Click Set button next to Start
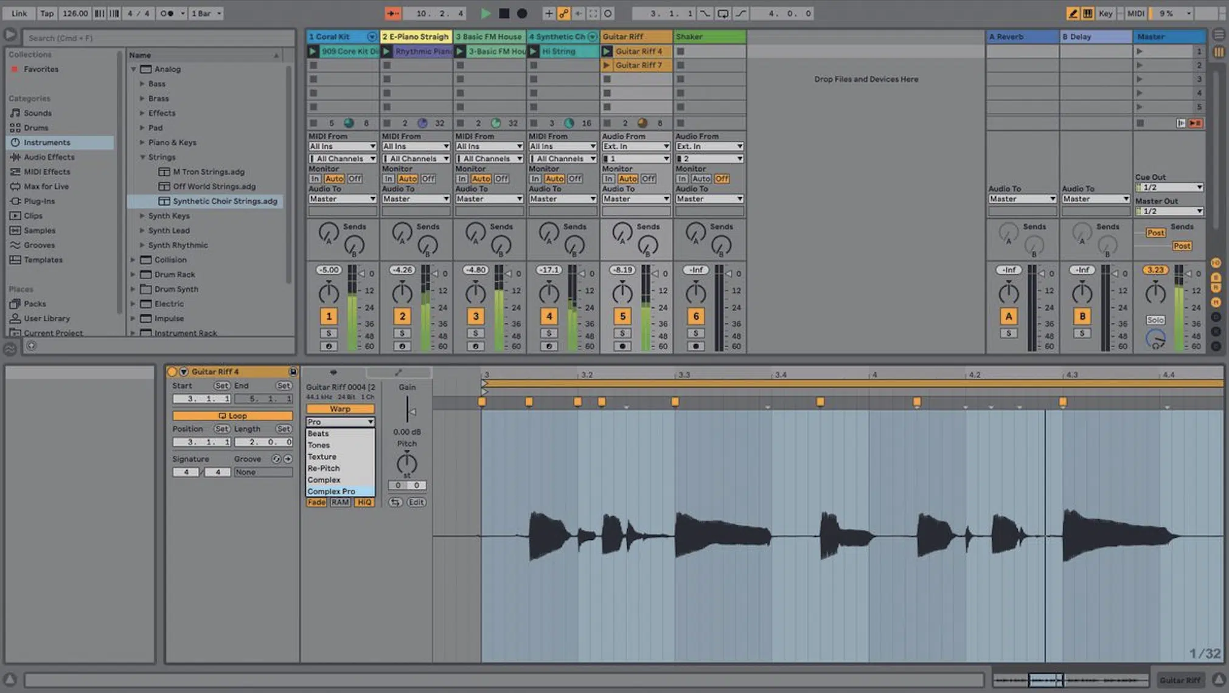This screenshot has height=693, width=1229. 221,386
